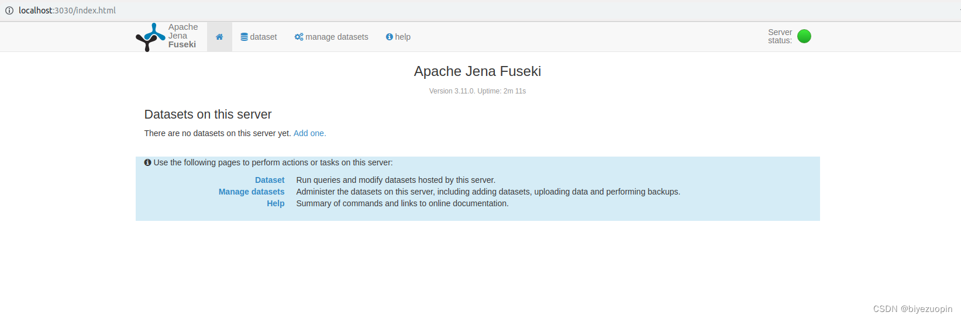
Task: Click 'Summary of commands and links' description
Action: [402, 203]
